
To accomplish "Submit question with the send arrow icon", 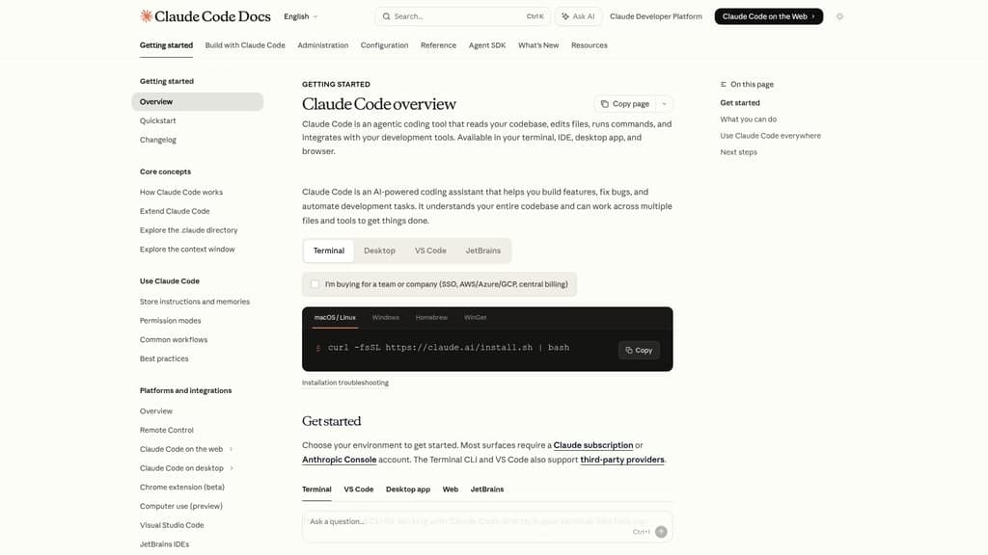I will pos(661,532).
